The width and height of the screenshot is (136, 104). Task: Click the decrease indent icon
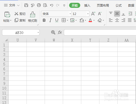130,14
